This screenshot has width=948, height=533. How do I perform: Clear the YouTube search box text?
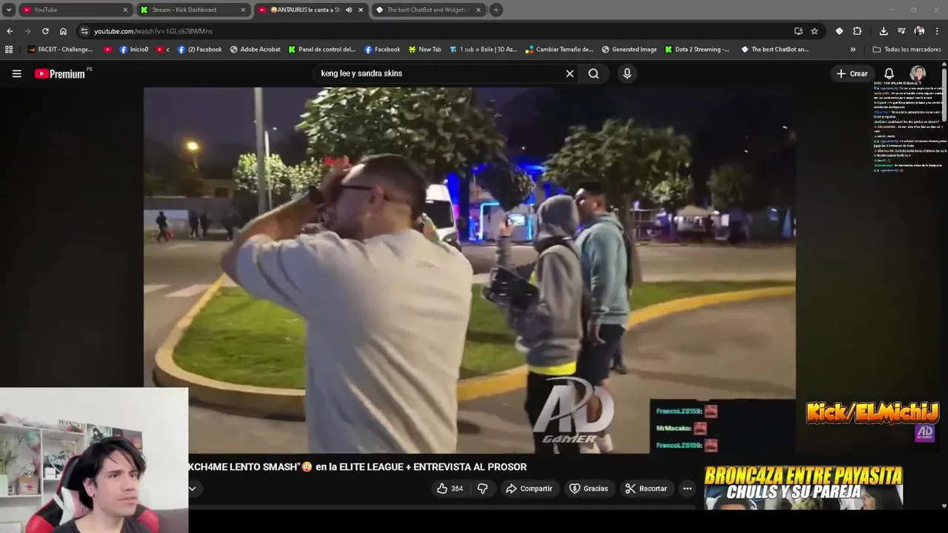tap(570, 73)
